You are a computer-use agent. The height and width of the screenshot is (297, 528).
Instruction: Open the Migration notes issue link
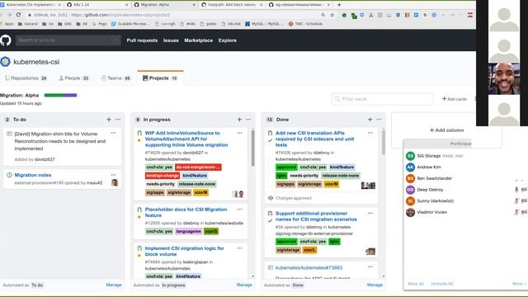click(33, 175)
